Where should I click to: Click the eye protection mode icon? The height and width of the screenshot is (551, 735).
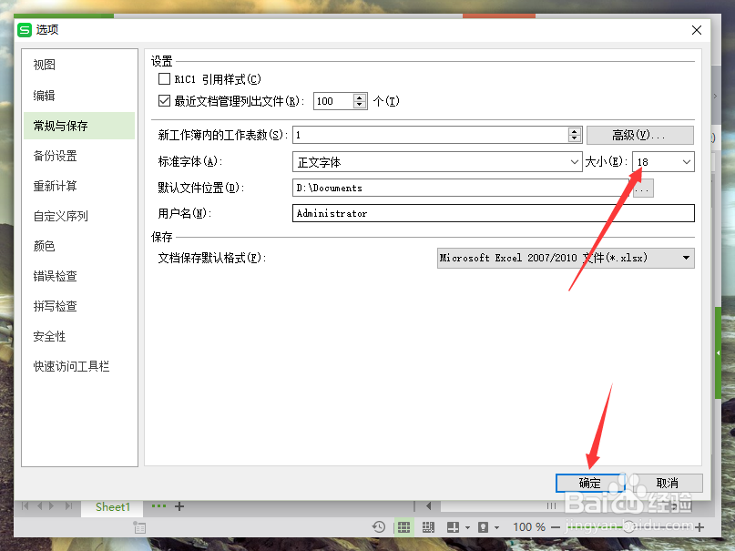(483, 527)
